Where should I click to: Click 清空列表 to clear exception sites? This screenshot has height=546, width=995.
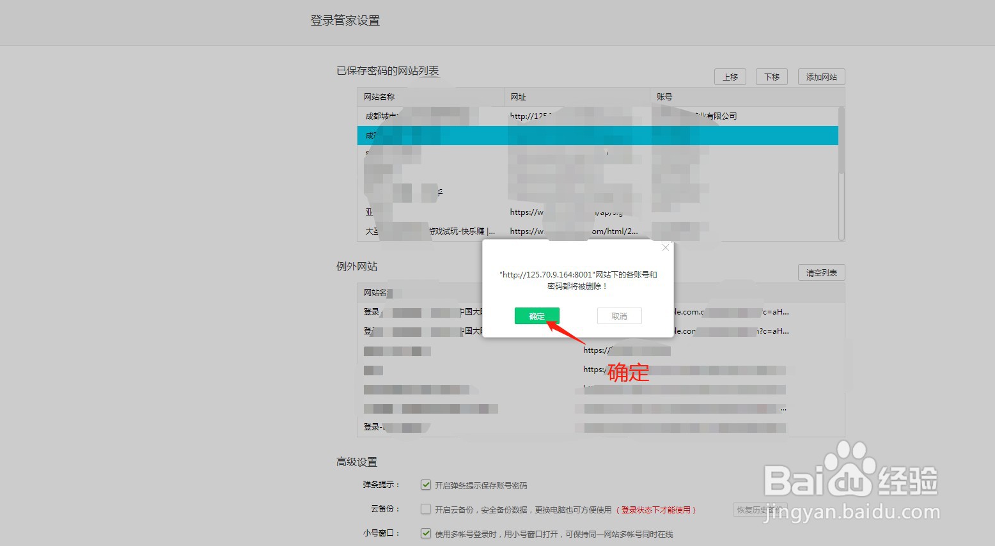pos(821,272)
